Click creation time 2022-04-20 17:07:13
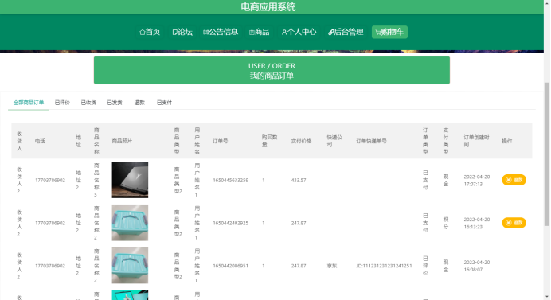 477,180
